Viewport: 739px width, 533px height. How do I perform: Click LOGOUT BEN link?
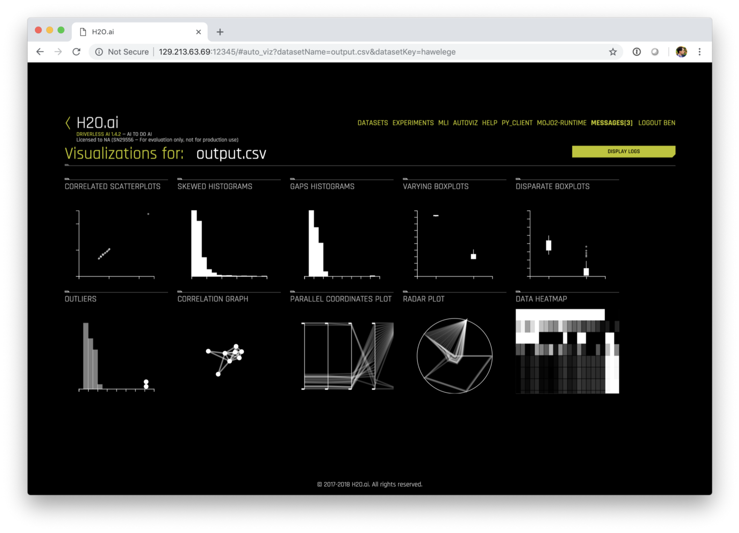click(657, 123)
